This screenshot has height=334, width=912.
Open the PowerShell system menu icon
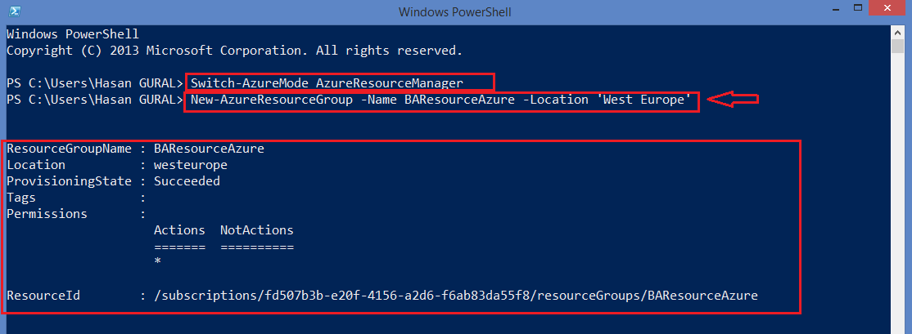(x=16, y=11)
